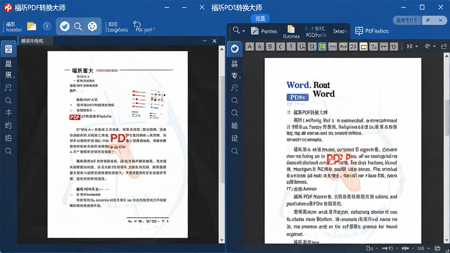Image resolution: width=450 pixels, height=253 pixels.
Task: Click the Sytedy item in right toolbar
Action: [340, 31]
